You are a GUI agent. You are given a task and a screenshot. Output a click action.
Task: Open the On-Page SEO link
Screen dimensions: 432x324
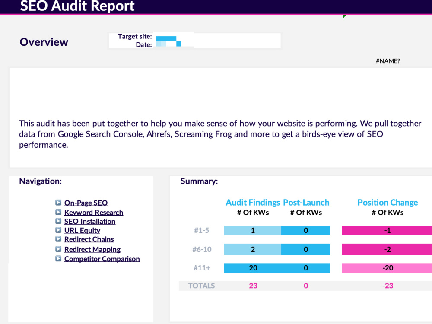tap(86, 203)
